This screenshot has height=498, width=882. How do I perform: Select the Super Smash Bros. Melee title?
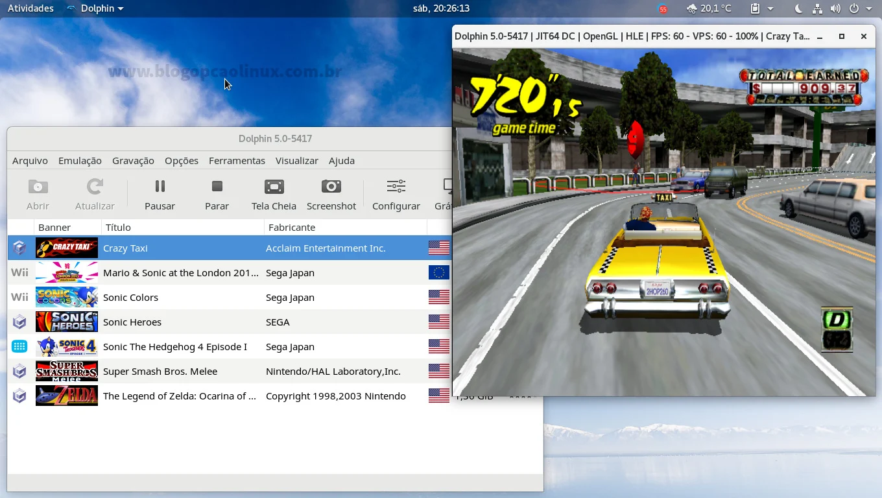160,372
